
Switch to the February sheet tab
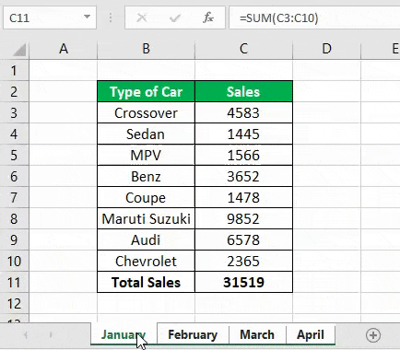coord(193,334)
